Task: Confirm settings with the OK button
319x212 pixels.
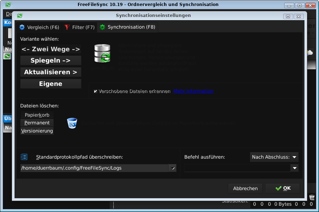Action: coord(282,188)
